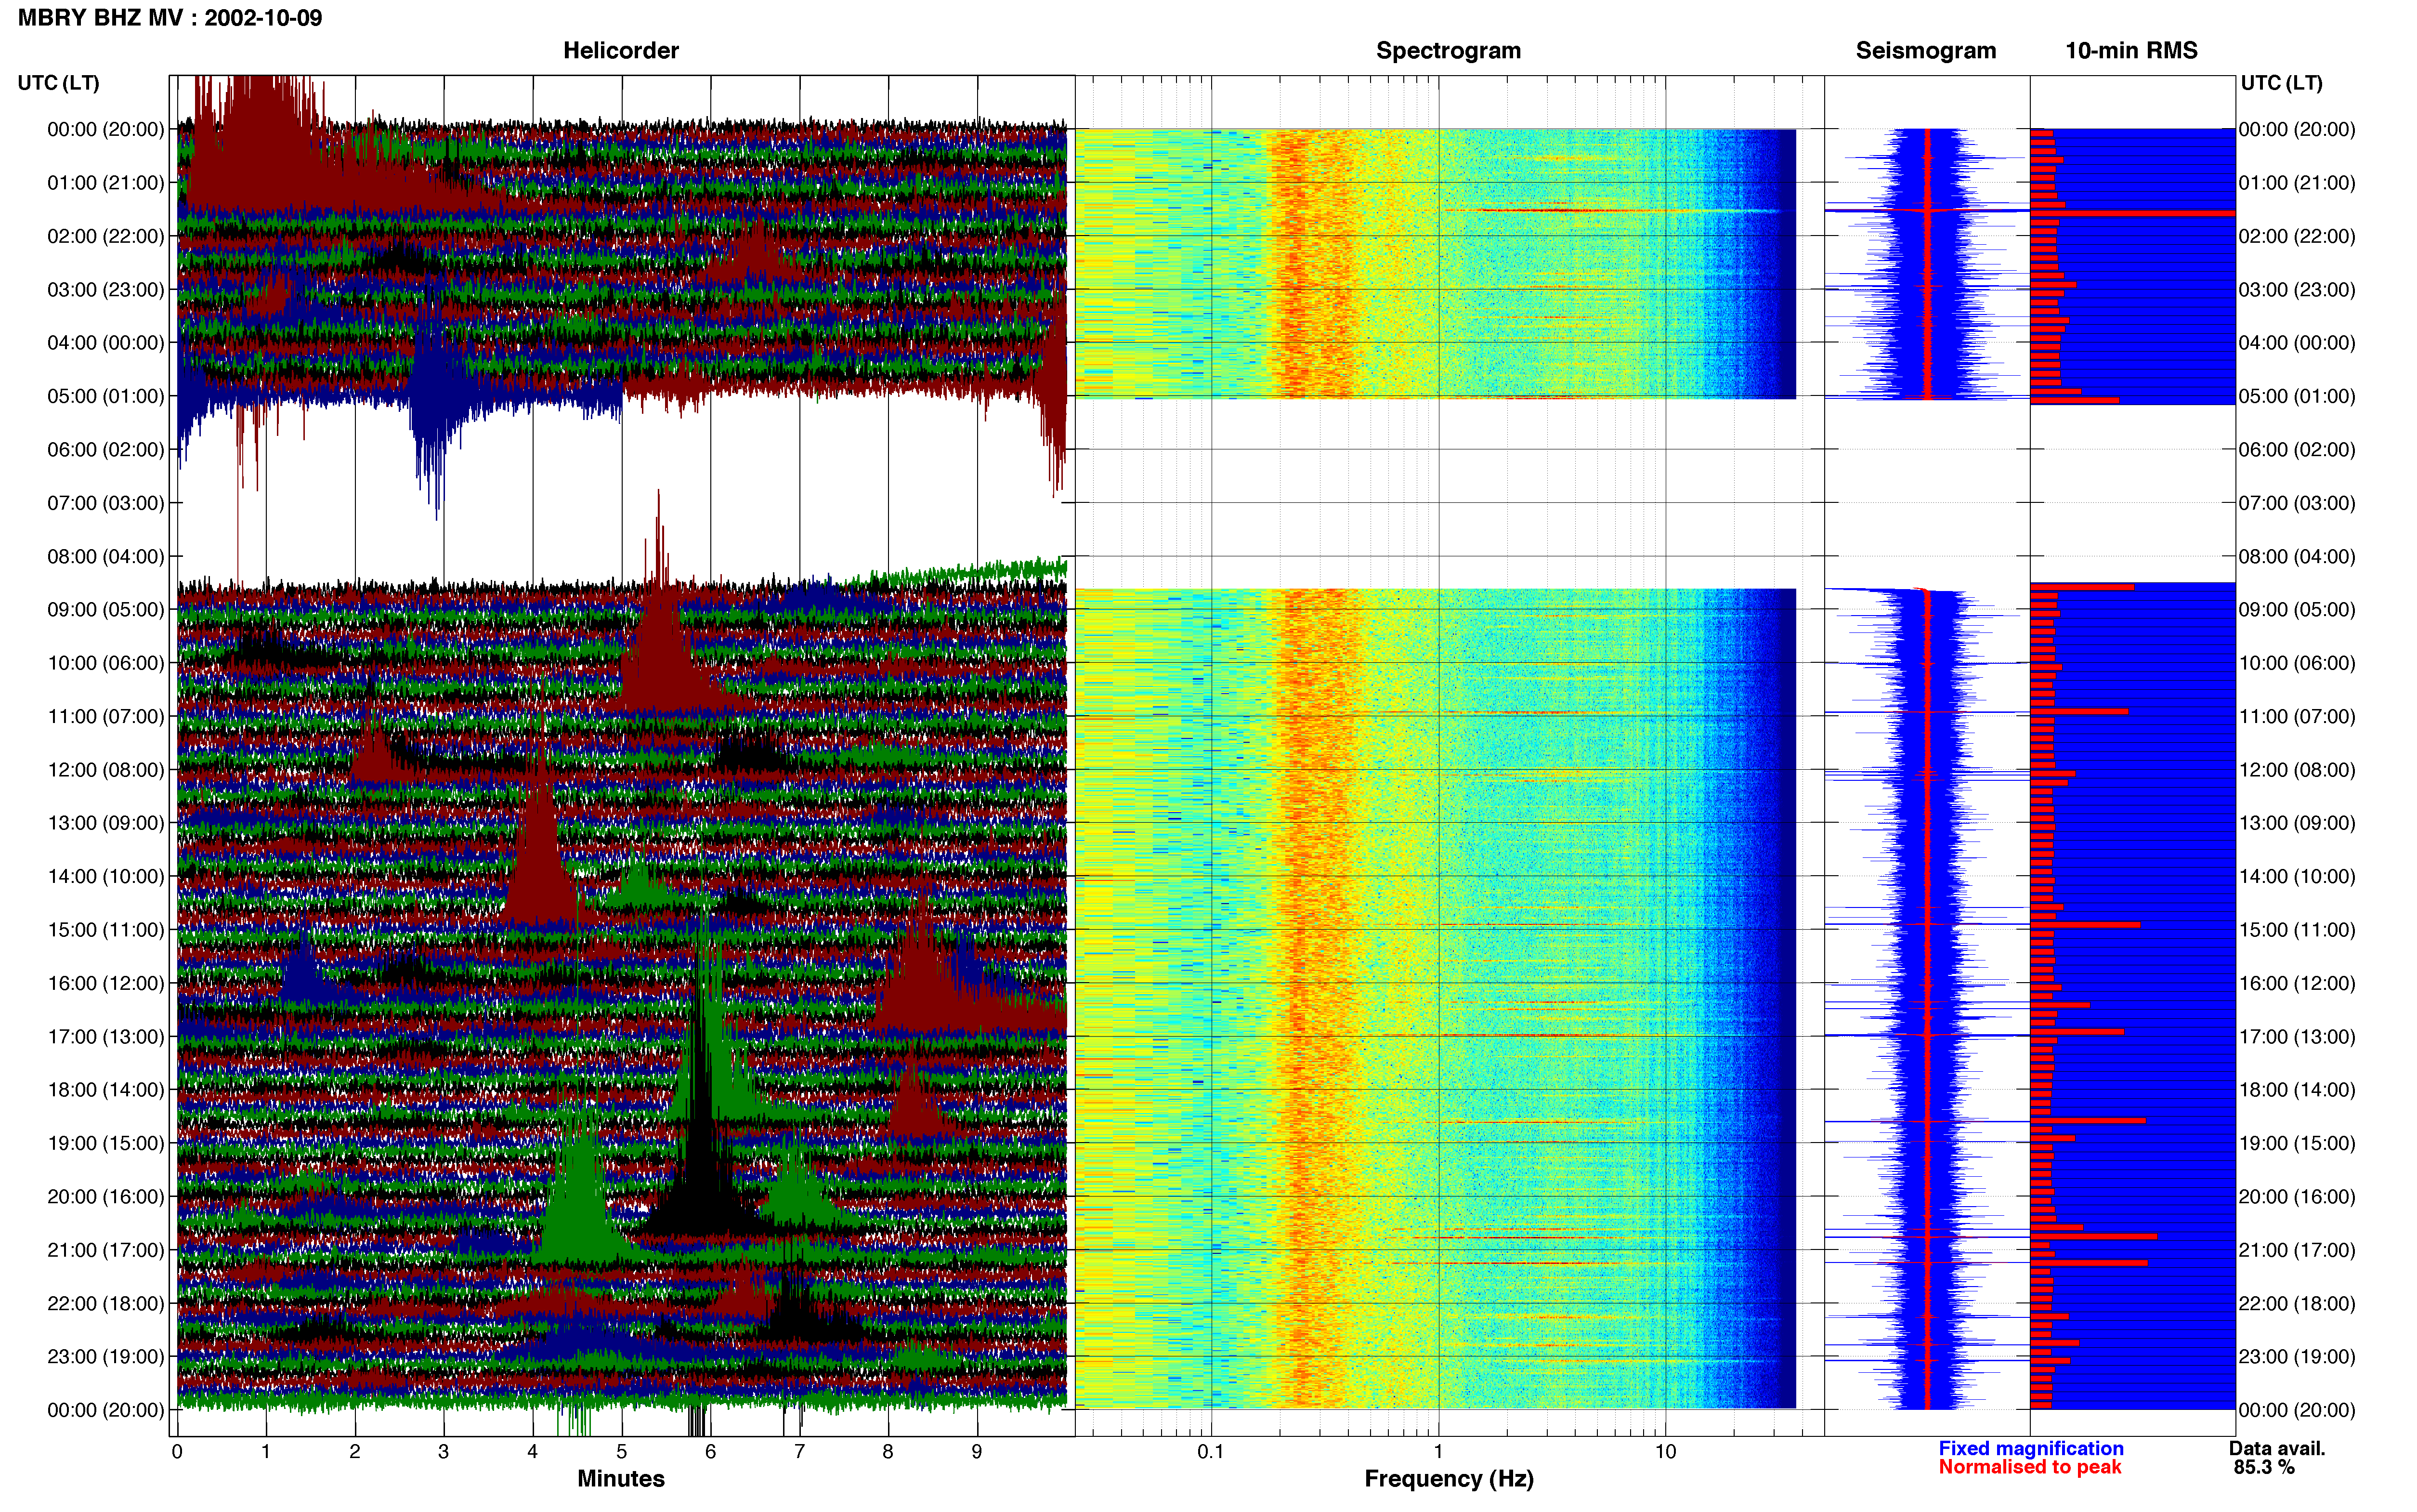
Task: Click the title 'MBRY BHZ MV : 2002-10-09'
Action: [170, 17]
